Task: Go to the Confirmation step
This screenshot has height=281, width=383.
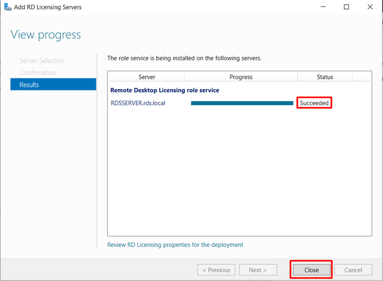Action: (x=38, y=73)
